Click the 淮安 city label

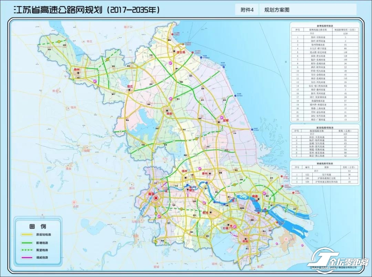tap(169, 114)
